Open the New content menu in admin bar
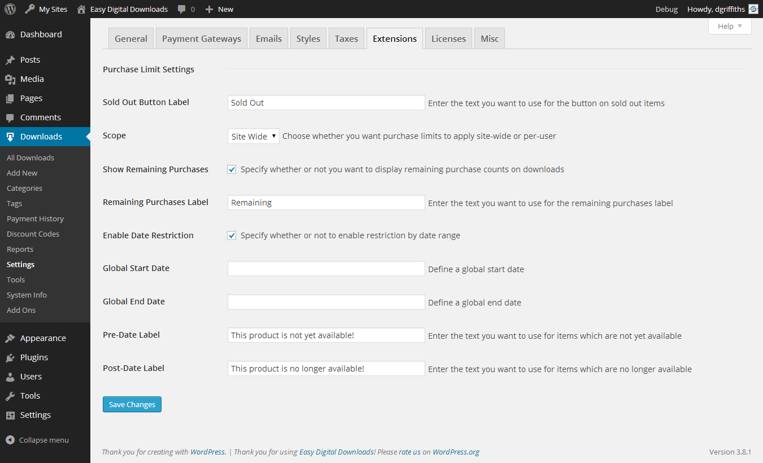 pyautogui.click(x=219, y=9)
